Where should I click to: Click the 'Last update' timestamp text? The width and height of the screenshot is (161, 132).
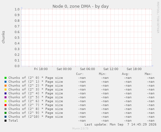[121, 125]
